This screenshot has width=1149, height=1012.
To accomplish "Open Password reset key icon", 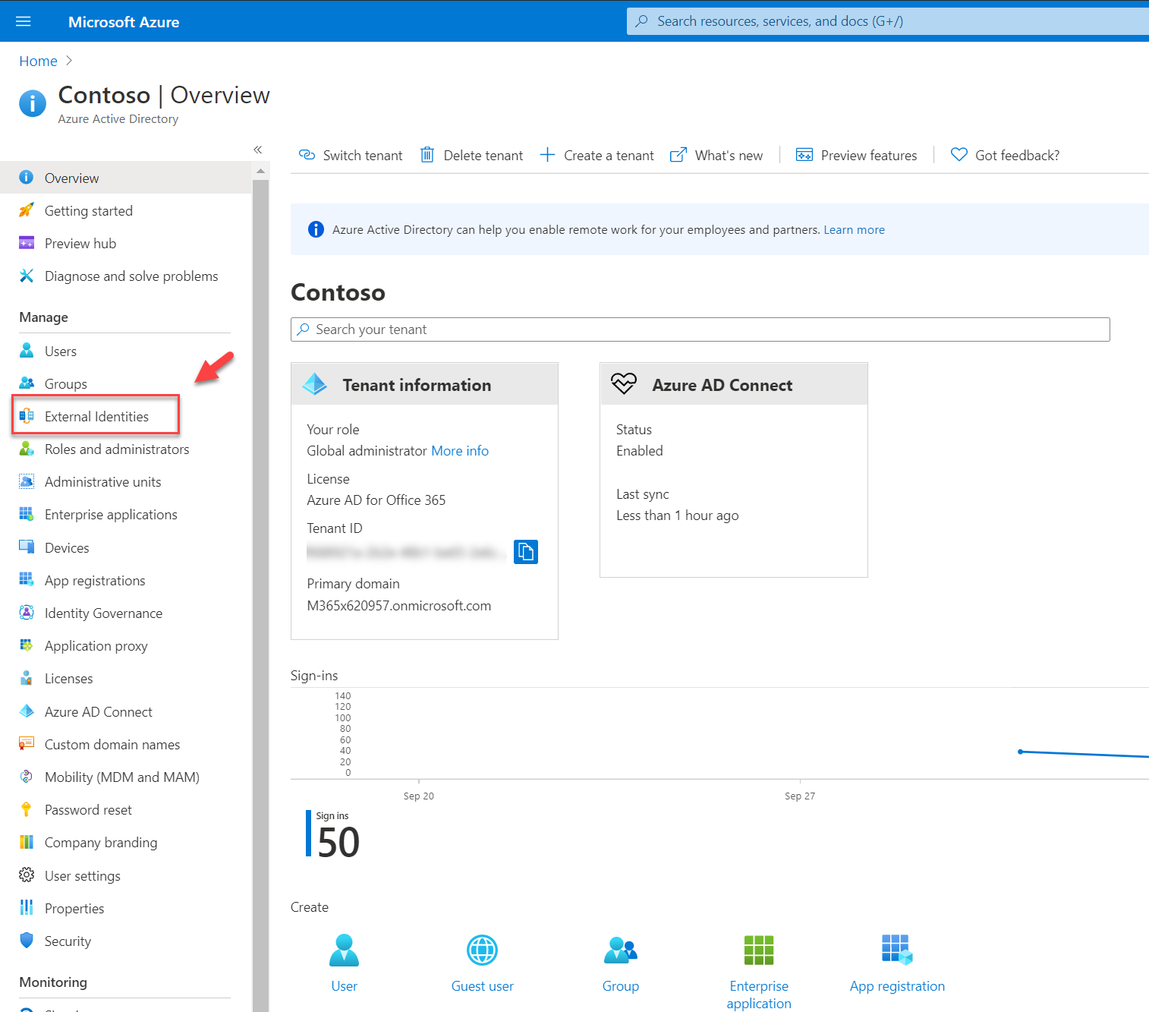I will tap(27, 809).
